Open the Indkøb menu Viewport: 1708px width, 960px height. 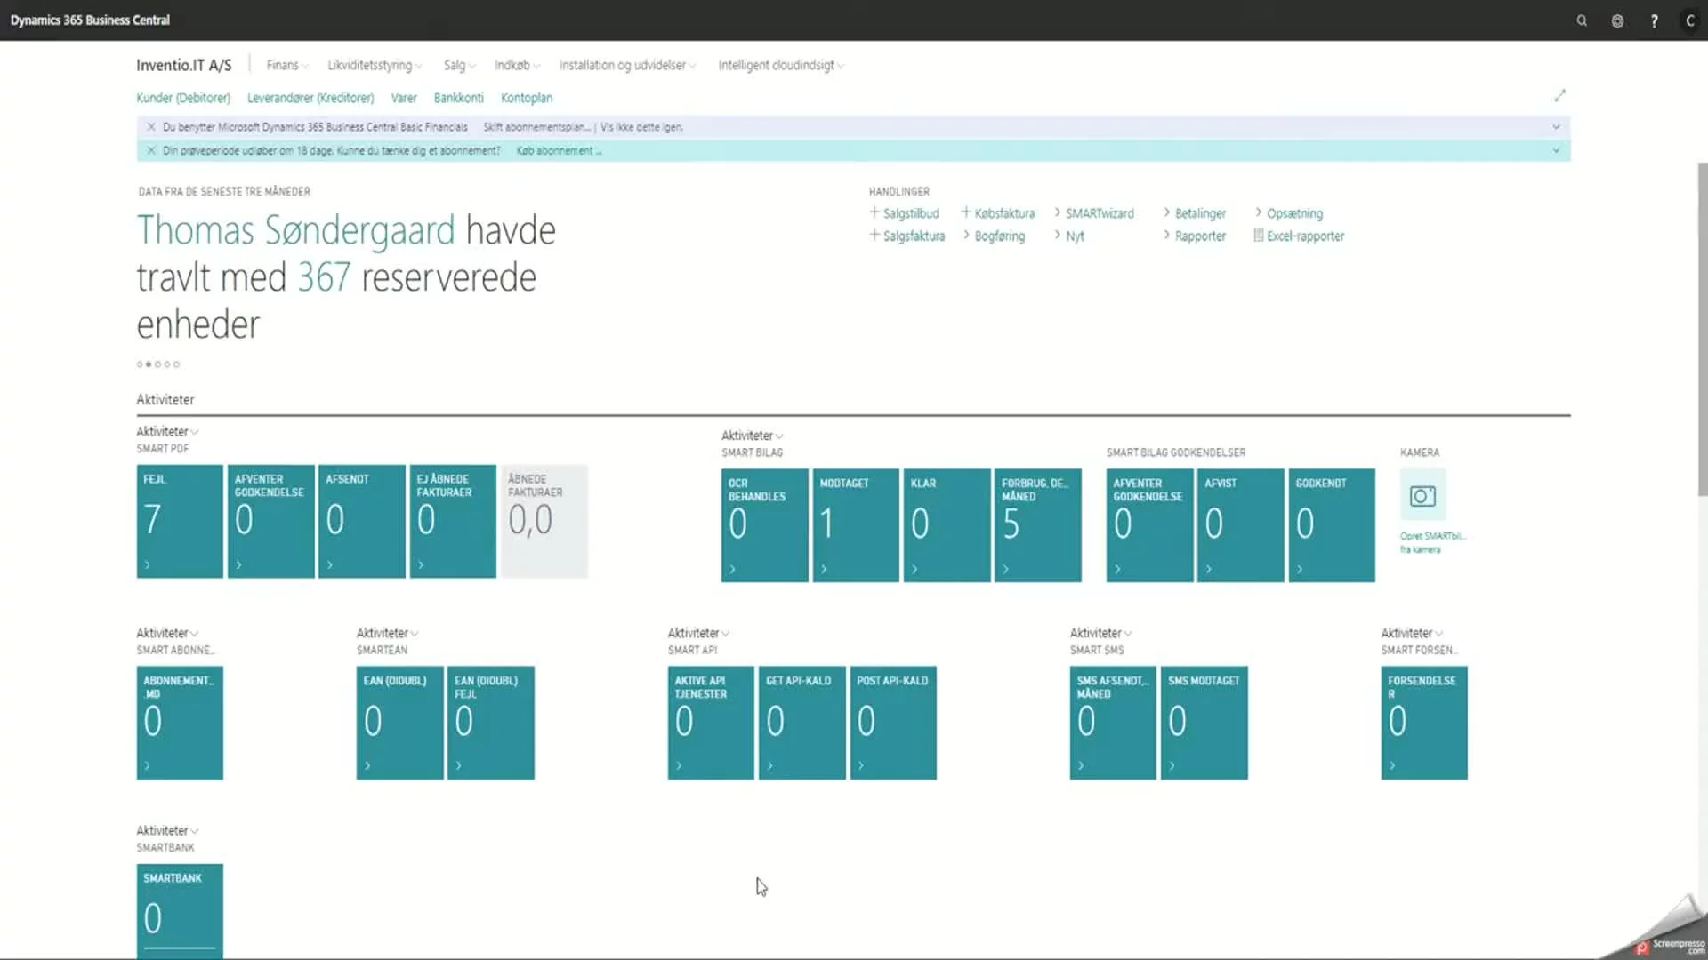click(517, 65)
